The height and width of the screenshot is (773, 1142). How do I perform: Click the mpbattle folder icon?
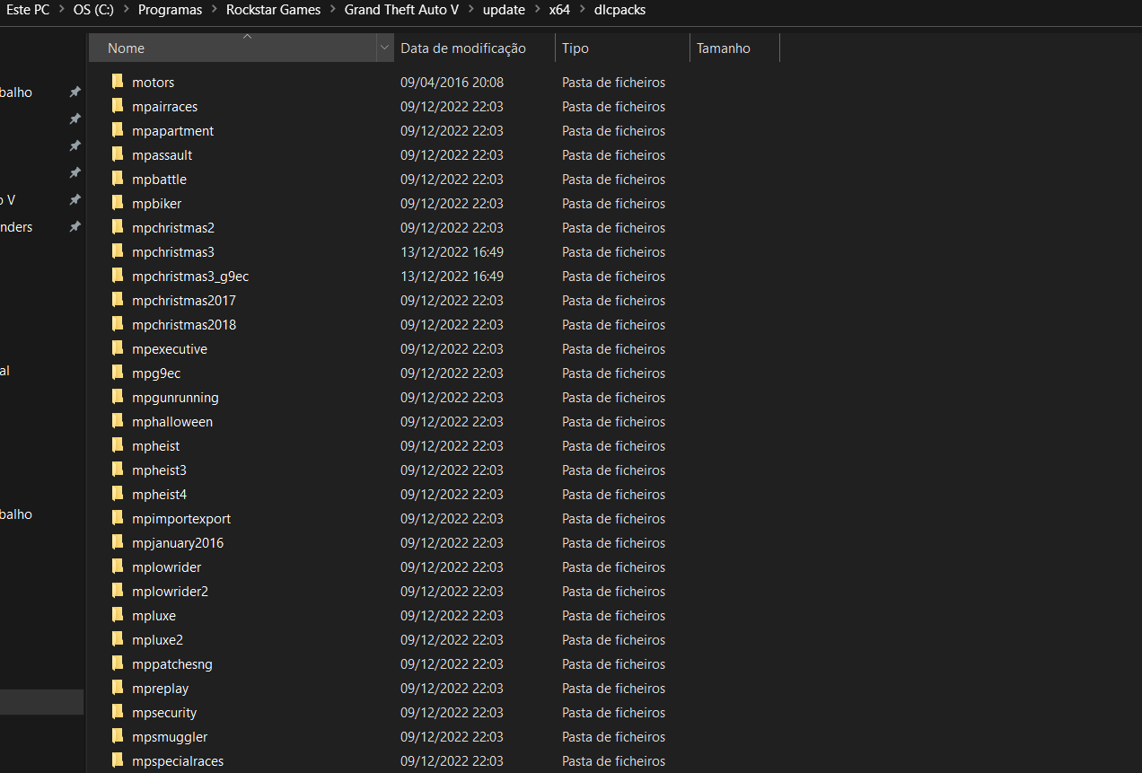click(x=117, y=179)
